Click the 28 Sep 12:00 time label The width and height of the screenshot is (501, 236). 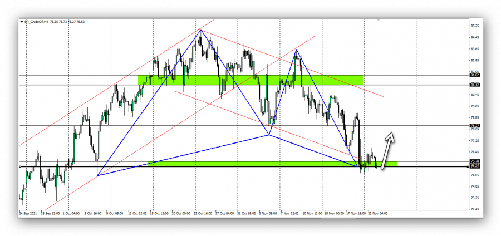click(50, 213)
